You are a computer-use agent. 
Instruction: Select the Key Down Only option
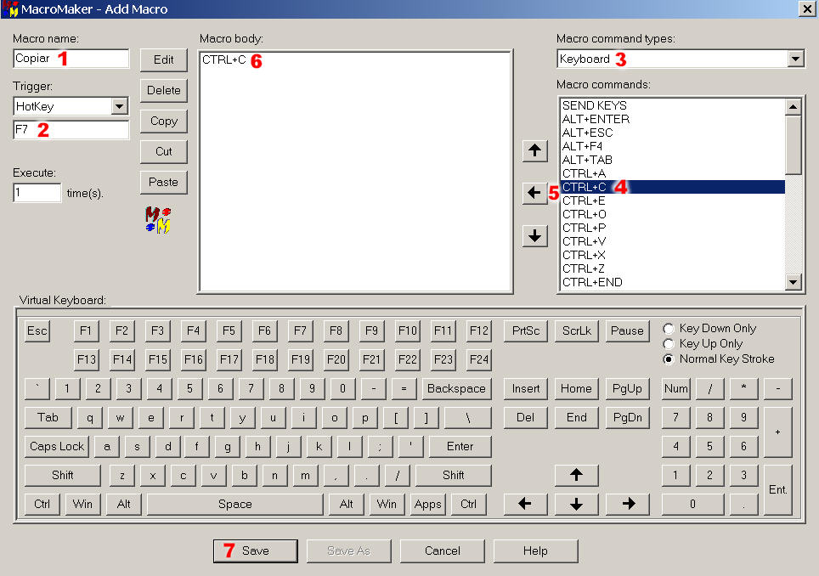(x=669, y=329)
